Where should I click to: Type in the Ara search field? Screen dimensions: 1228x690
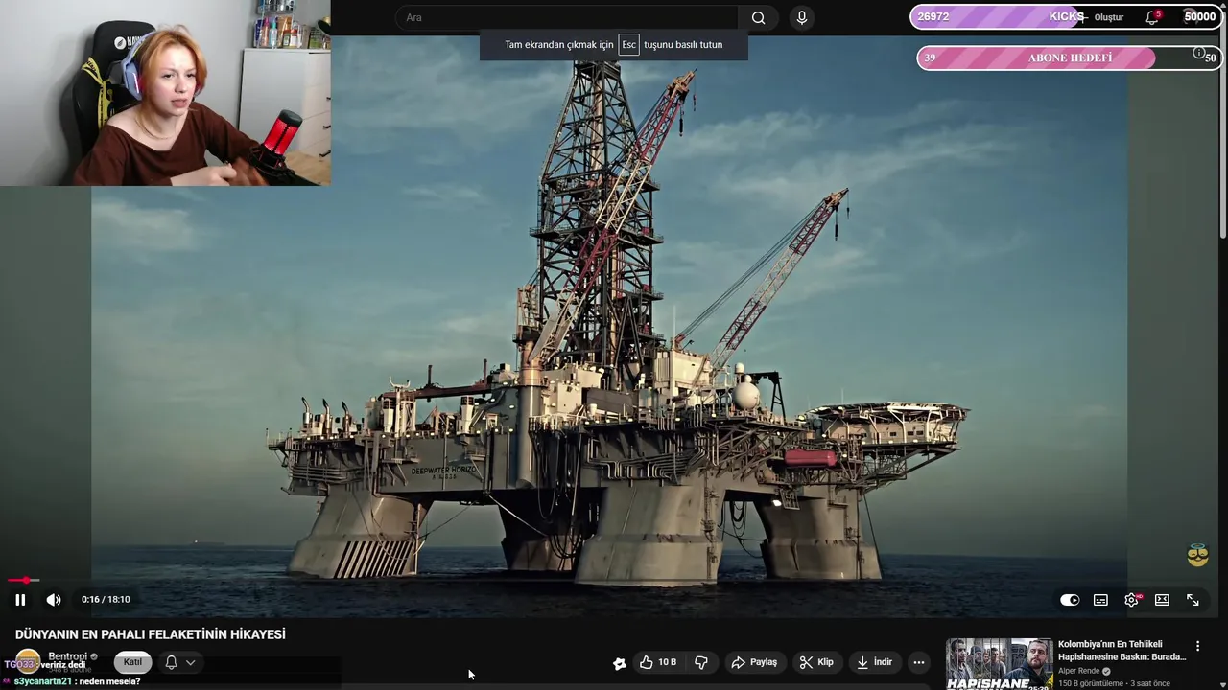click(566, 17)
